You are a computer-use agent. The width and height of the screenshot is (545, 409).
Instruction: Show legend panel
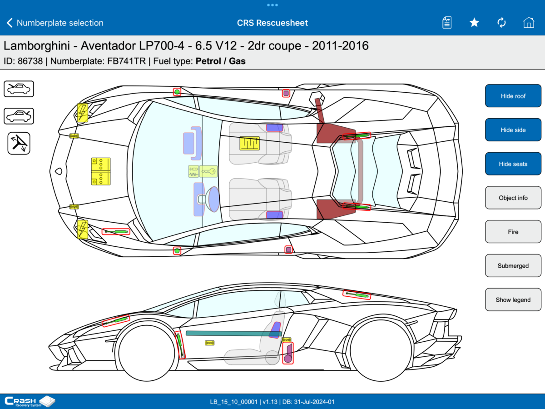point(513,300)
